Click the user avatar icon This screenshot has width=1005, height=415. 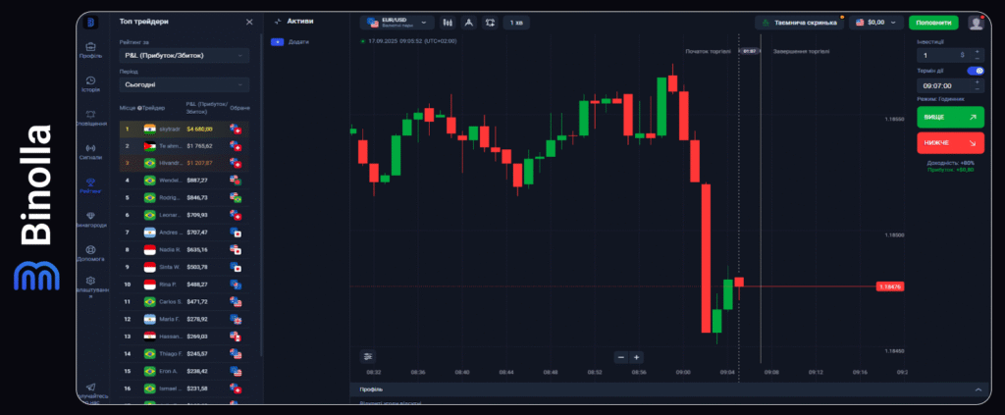[975, 22]
